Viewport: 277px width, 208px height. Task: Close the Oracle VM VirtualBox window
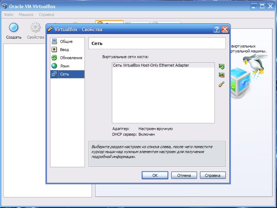tap(271, 6)
